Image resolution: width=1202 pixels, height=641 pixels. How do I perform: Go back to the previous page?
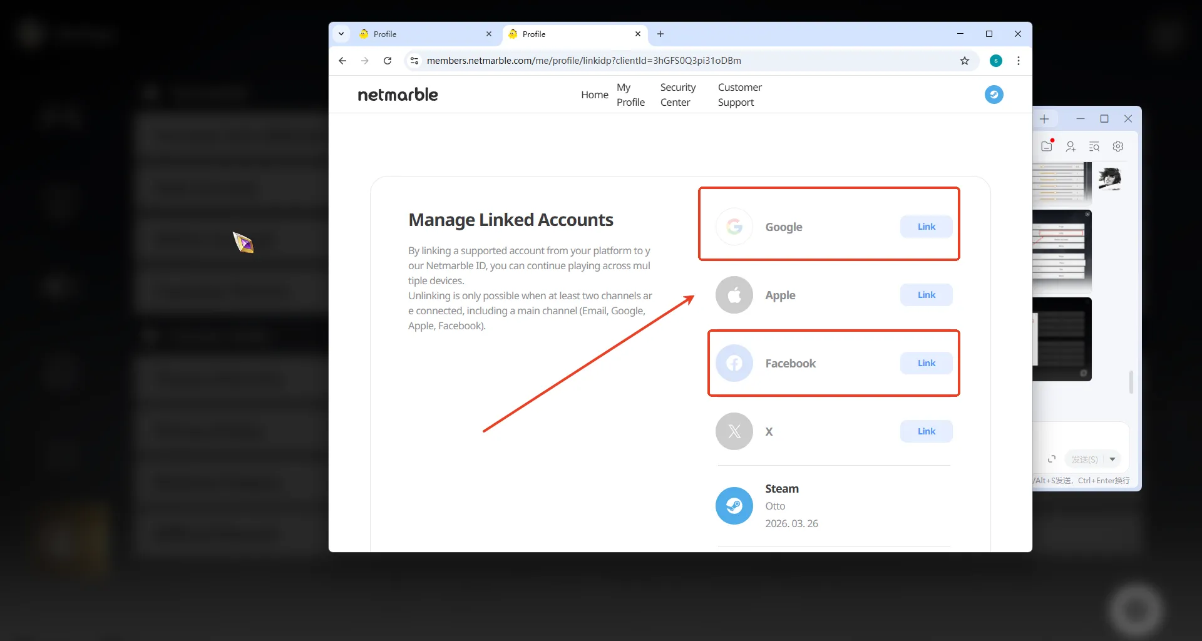342,61
